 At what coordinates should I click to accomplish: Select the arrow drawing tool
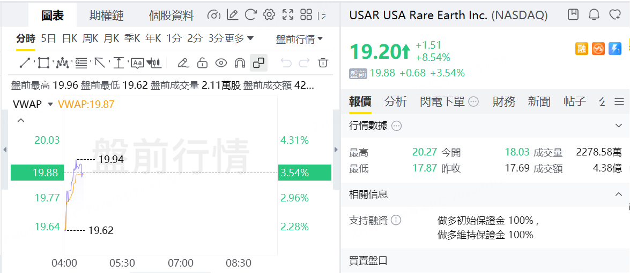[100, 63]
